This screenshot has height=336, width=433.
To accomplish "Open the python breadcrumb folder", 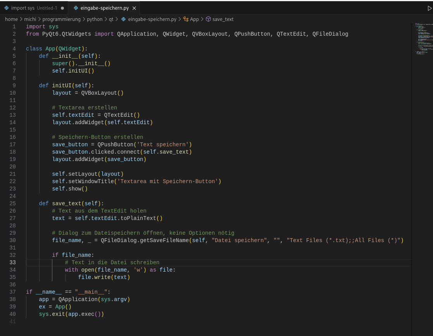I will (x=95, y=19).
